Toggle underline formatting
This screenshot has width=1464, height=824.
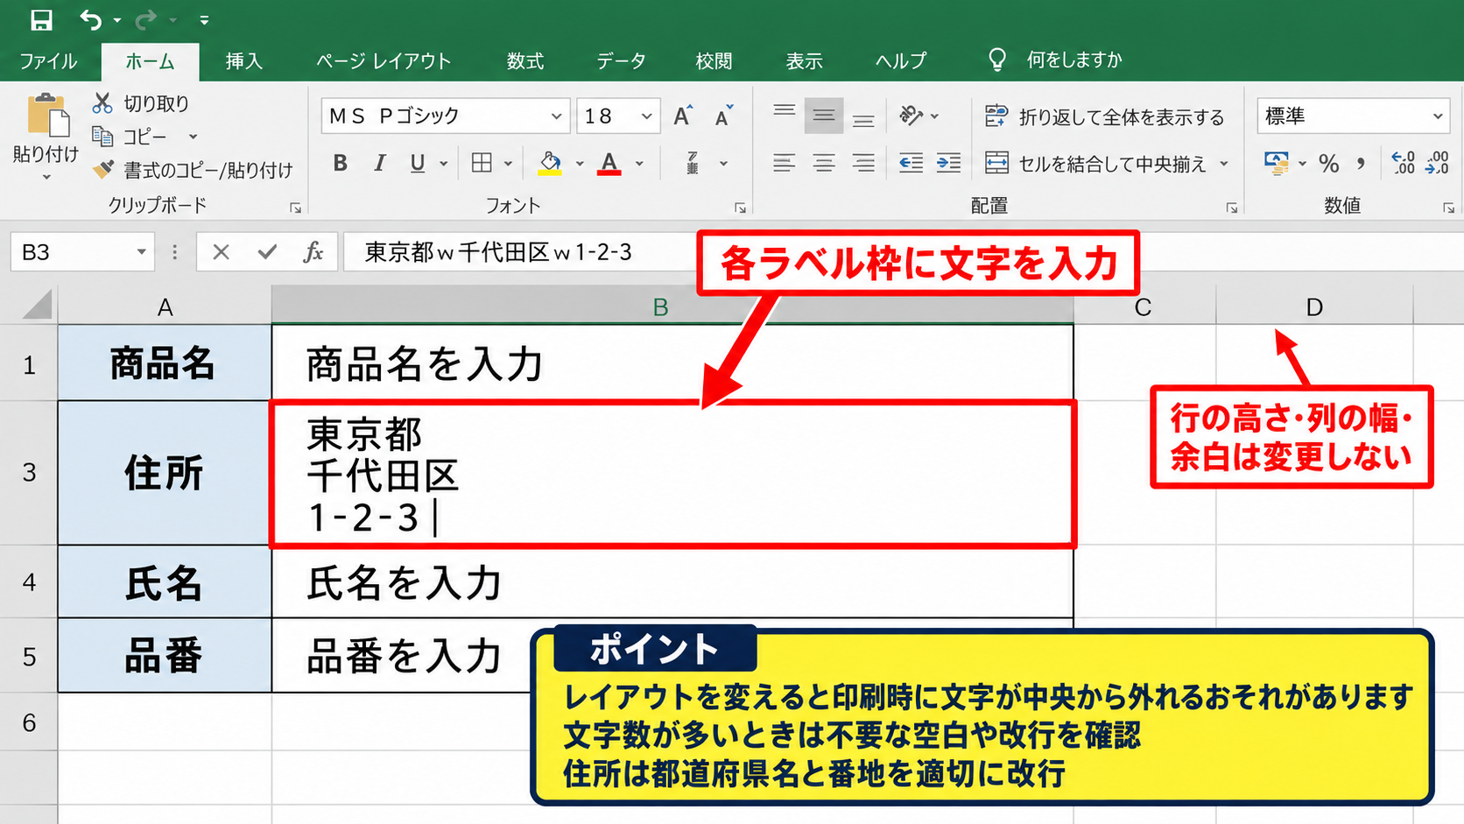(418, 163)
